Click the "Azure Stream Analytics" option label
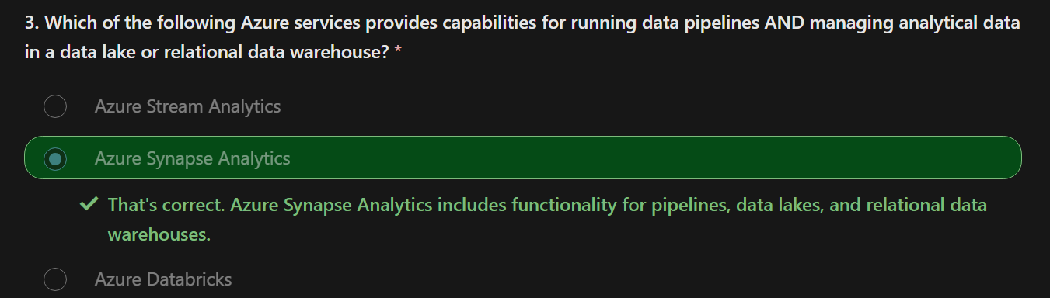Image resolution: width=1050 pixels, height=298 pixels. tap(187, 106)
